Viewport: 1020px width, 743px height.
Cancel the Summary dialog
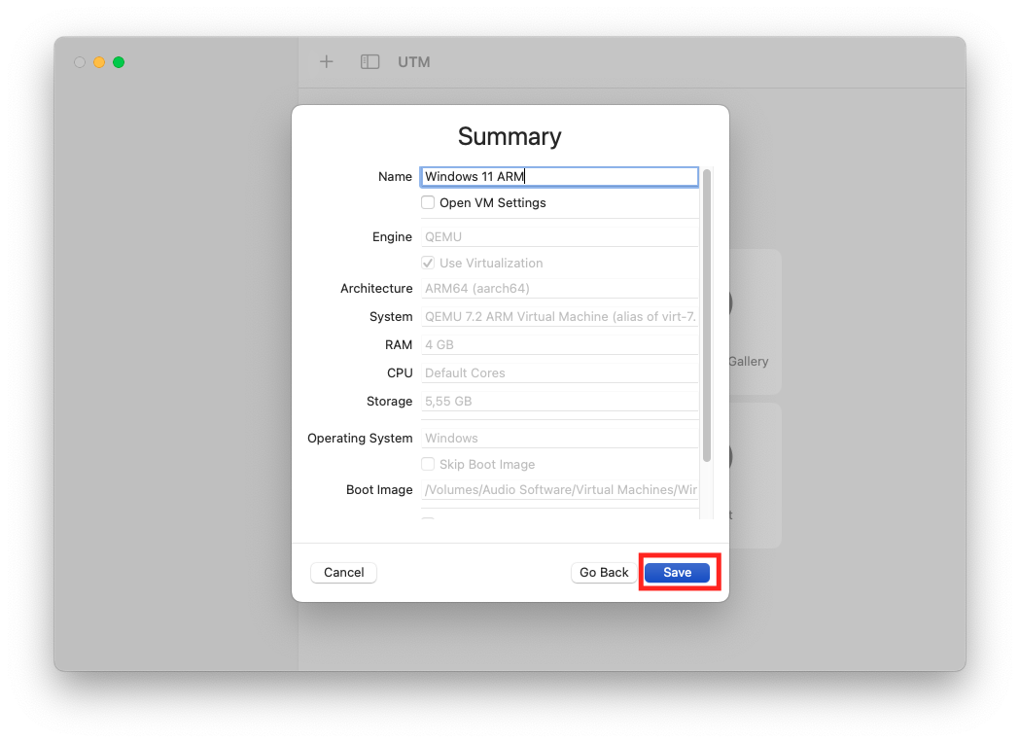click(343, 572)
